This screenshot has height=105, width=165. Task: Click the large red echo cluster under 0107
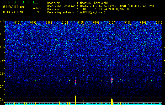[112, 80]
